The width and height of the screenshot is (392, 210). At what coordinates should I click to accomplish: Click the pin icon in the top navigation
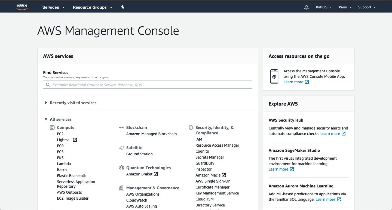[122, 7]
